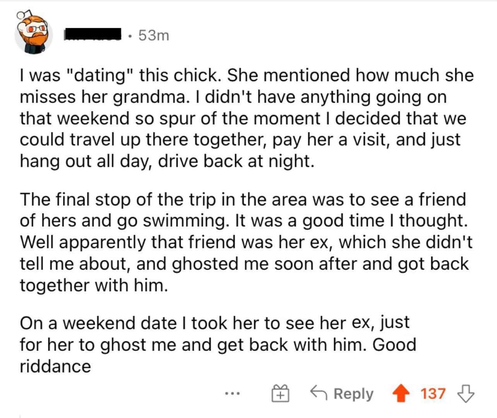Upvote the comment with the orange arrow
Screen dimensions: 497x418
click(x=400, y=394)
